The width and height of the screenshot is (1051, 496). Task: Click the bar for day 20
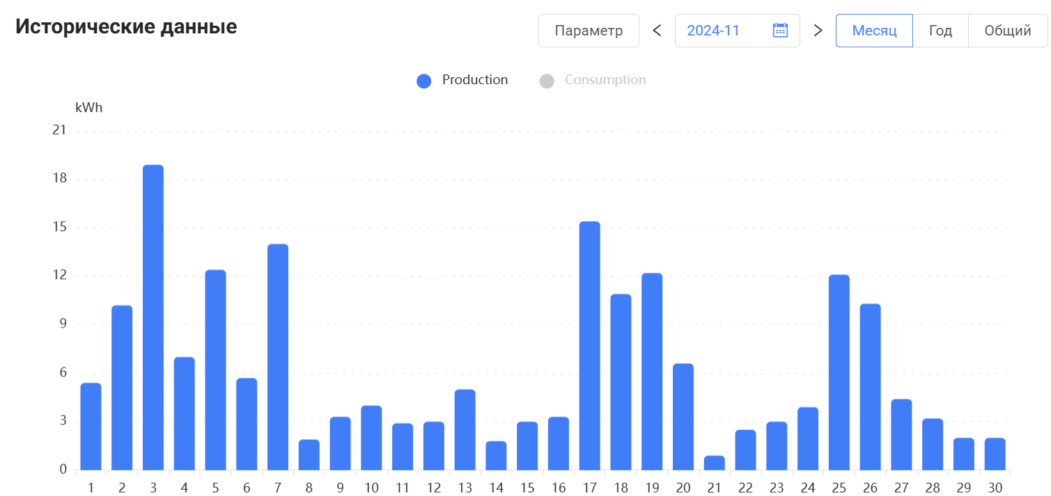(683, 417)
